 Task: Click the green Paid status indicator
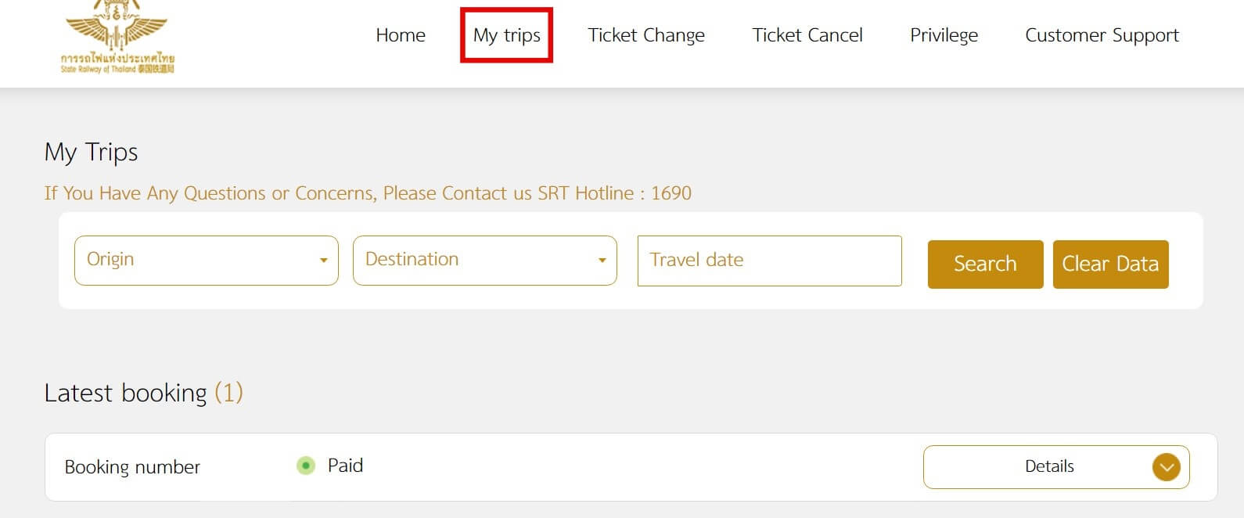point(306,466)
